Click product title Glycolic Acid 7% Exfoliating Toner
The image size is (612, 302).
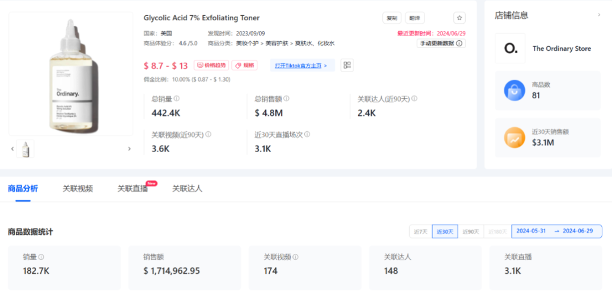point(201,18)
